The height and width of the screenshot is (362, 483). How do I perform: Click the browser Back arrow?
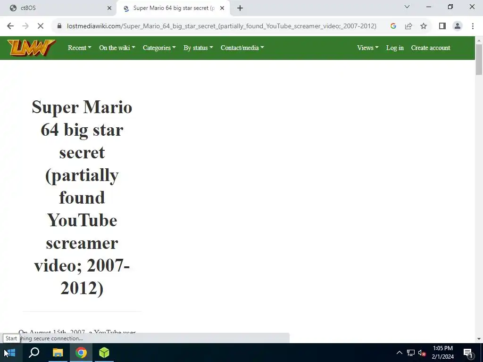point(10,26)
